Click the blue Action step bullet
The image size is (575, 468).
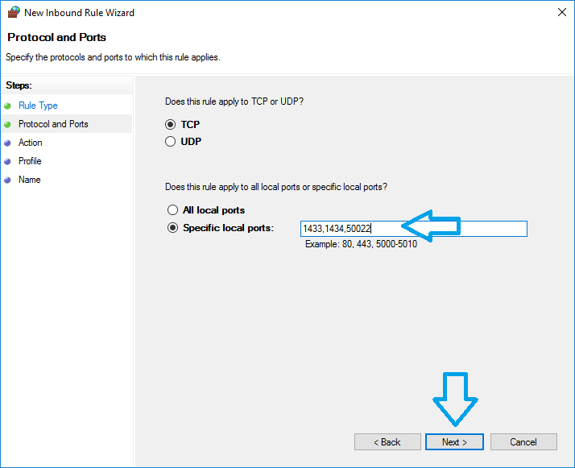[7, 143]
